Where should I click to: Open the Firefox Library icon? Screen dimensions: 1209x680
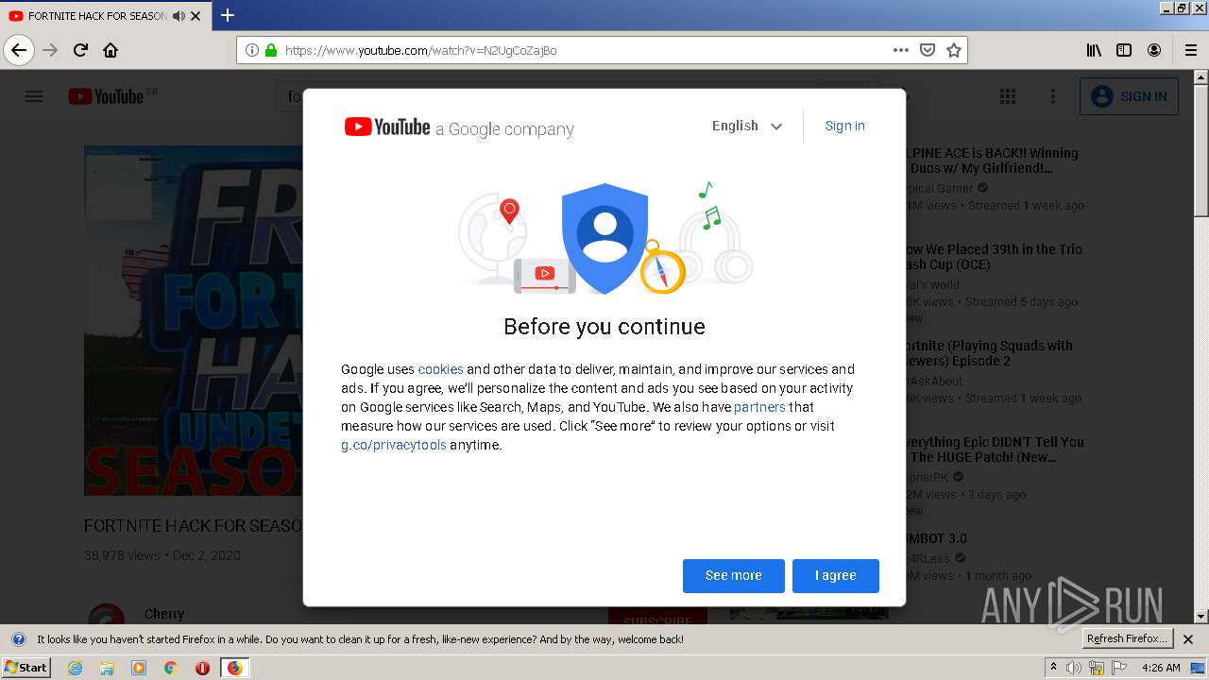point(1094,50)
